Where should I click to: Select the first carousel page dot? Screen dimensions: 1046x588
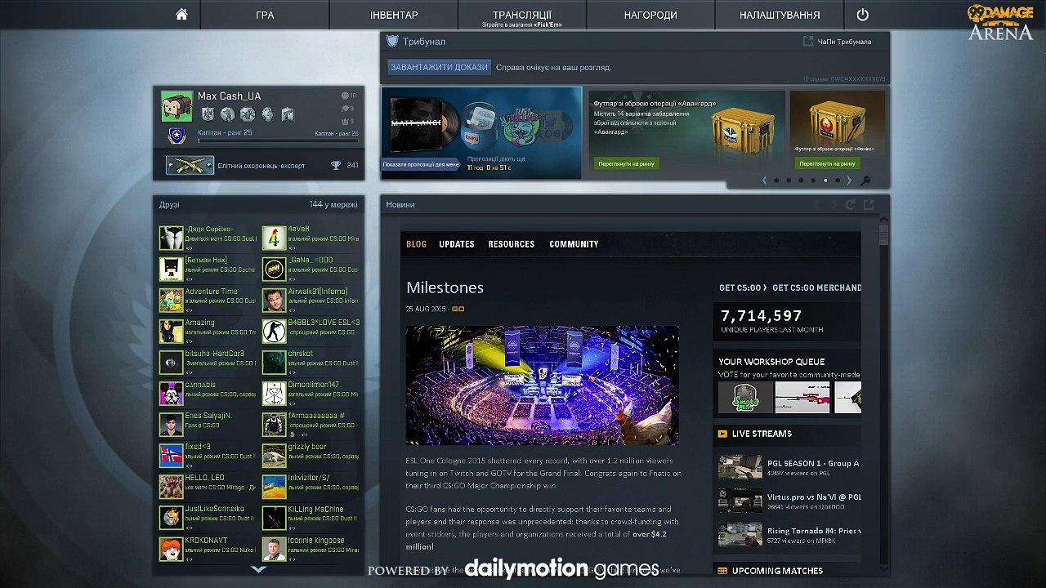coord(776,180)
